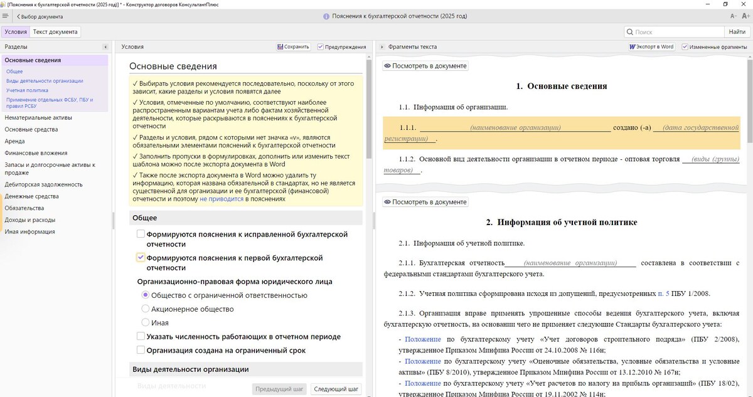Select Аренда section
Screen dimensions: 753x397
tap(14, 141)
